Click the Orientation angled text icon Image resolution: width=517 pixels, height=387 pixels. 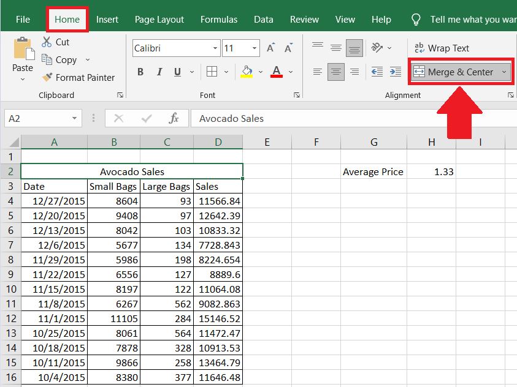pyautogui.click(x=377, y=48)
